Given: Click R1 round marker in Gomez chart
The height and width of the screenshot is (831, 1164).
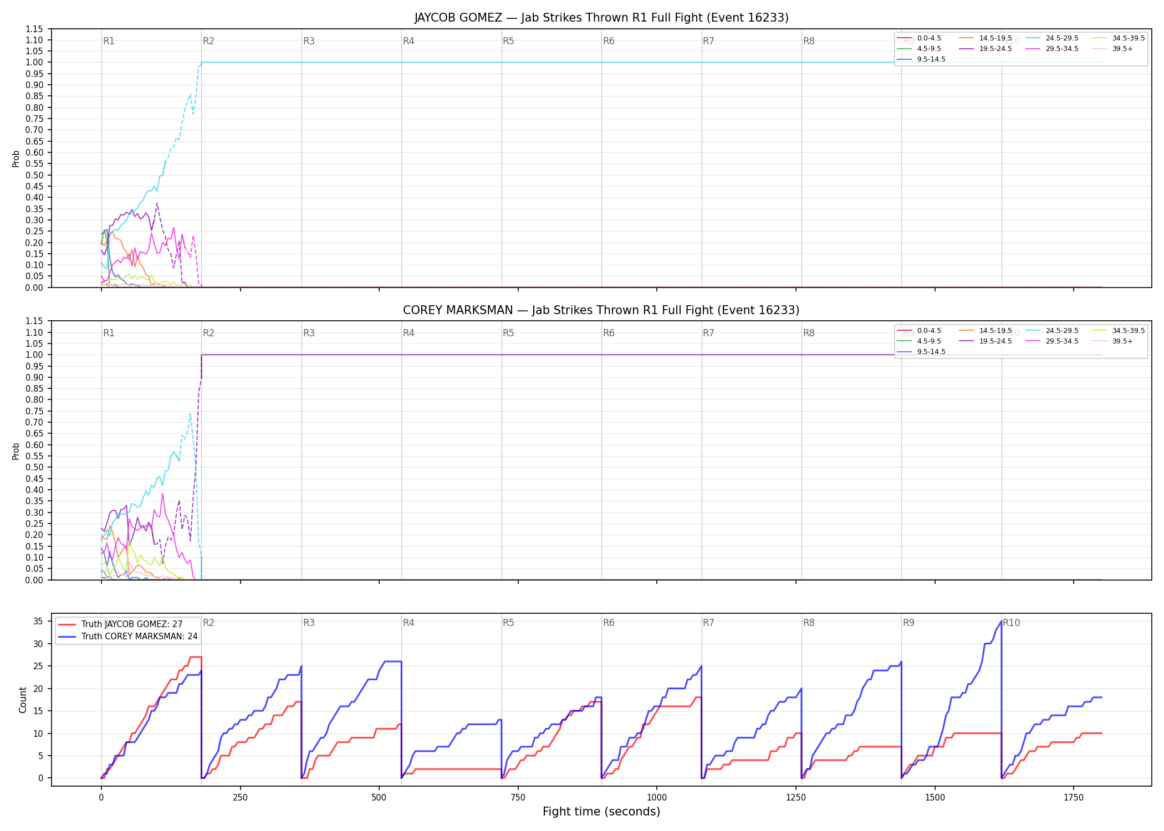Looking at the screenshot, I should [x=109, y=41].
